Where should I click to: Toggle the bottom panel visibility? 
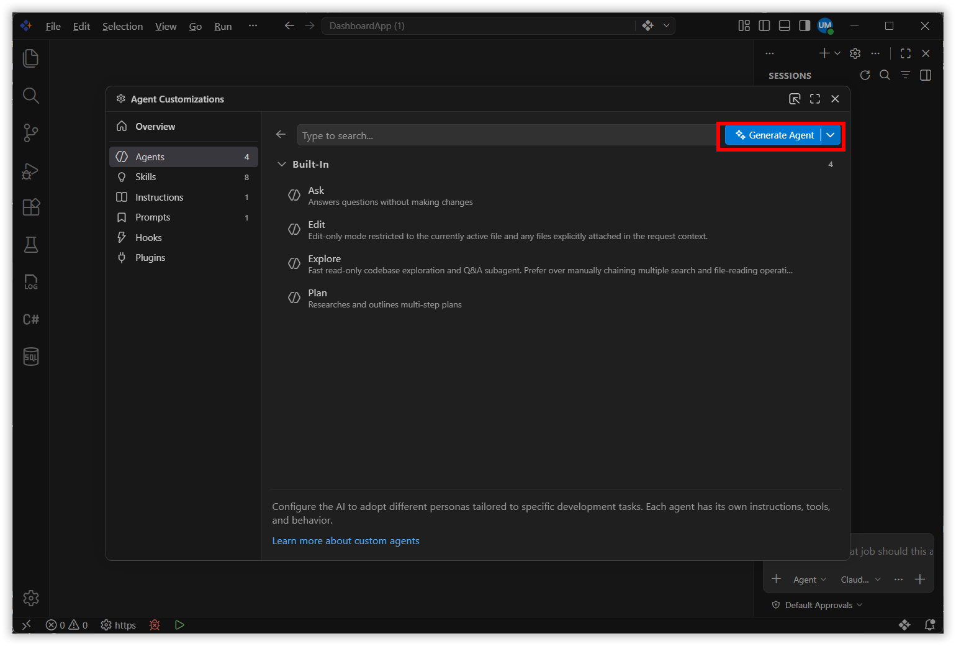click(785, 25)
